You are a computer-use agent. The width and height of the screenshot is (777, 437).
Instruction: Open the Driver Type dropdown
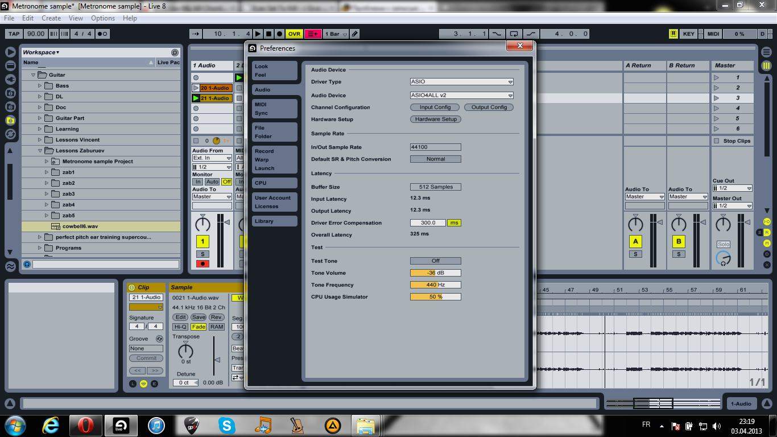tap(461, 82)
